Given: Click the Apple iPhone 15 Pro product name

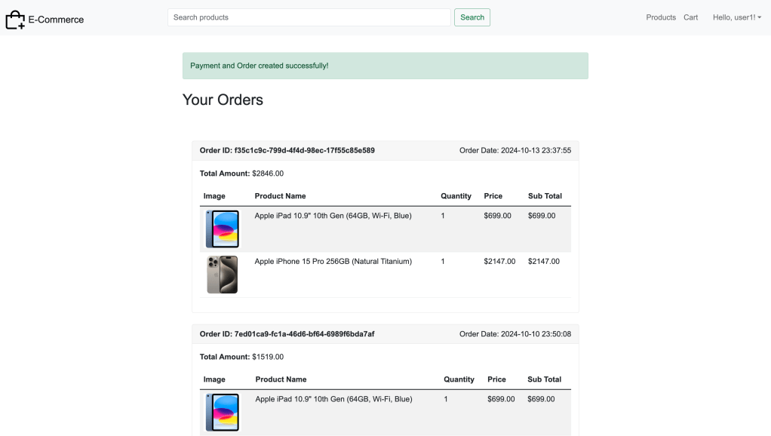Looking at the screenshot, I should (333, 262).
